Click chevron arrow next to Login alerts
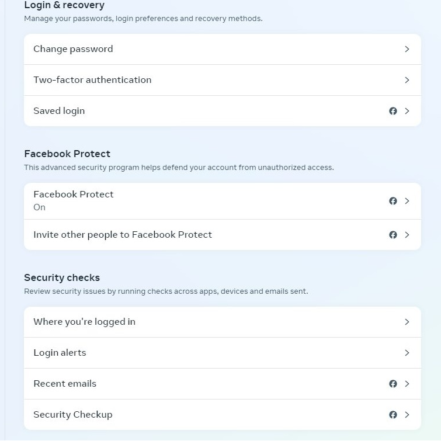The image size is (441, 441). pos(407,353)
